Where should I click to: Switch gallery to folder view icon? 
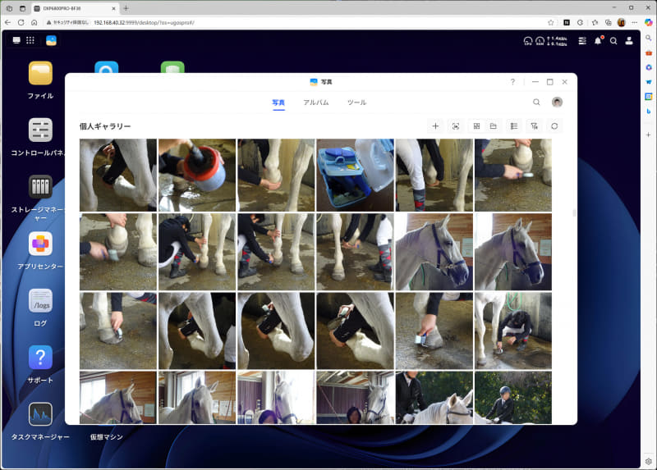coord(494,126)
